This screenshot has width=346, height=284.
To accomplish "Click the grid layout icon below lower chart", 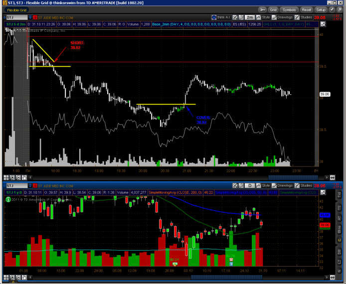I will coord(6,277).
